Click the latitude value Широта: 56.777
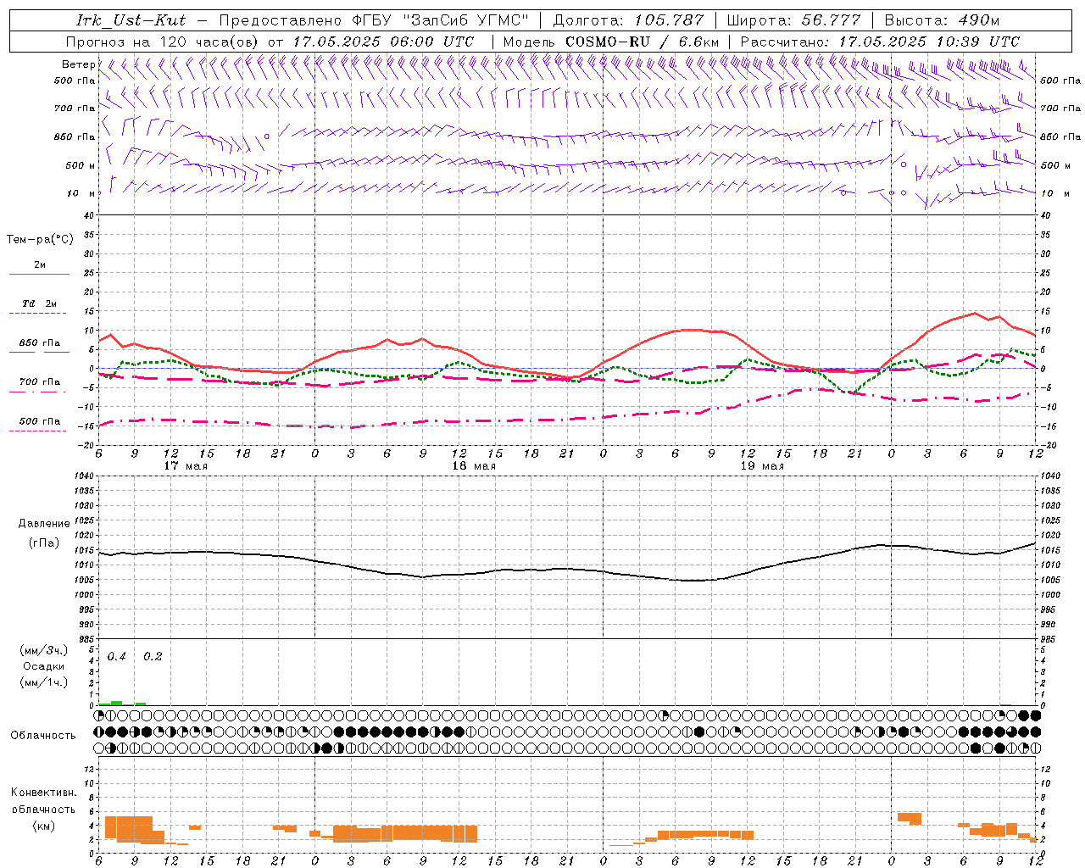Viewport: 1085px width, 868px height. [x=793, y=20]
